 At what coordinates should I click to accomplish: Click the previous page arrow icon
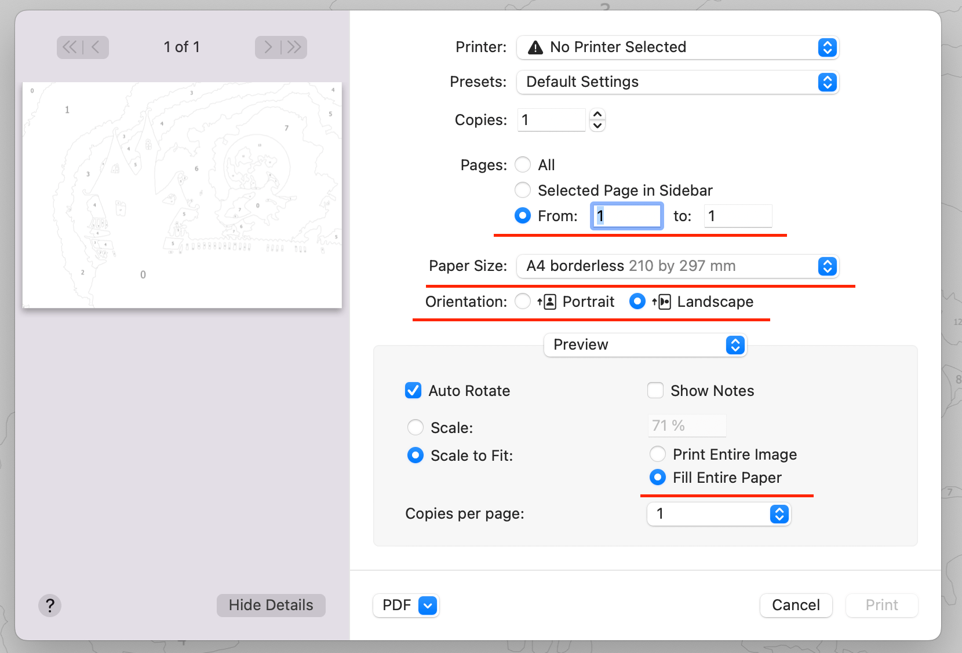click(96, 47)
